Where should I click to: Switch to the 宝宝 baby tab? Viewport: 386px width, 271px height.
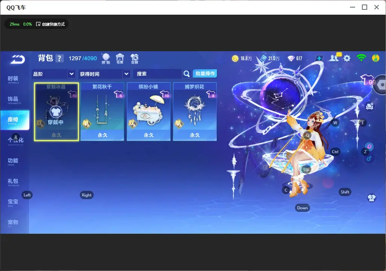click(x=13, y=202)
